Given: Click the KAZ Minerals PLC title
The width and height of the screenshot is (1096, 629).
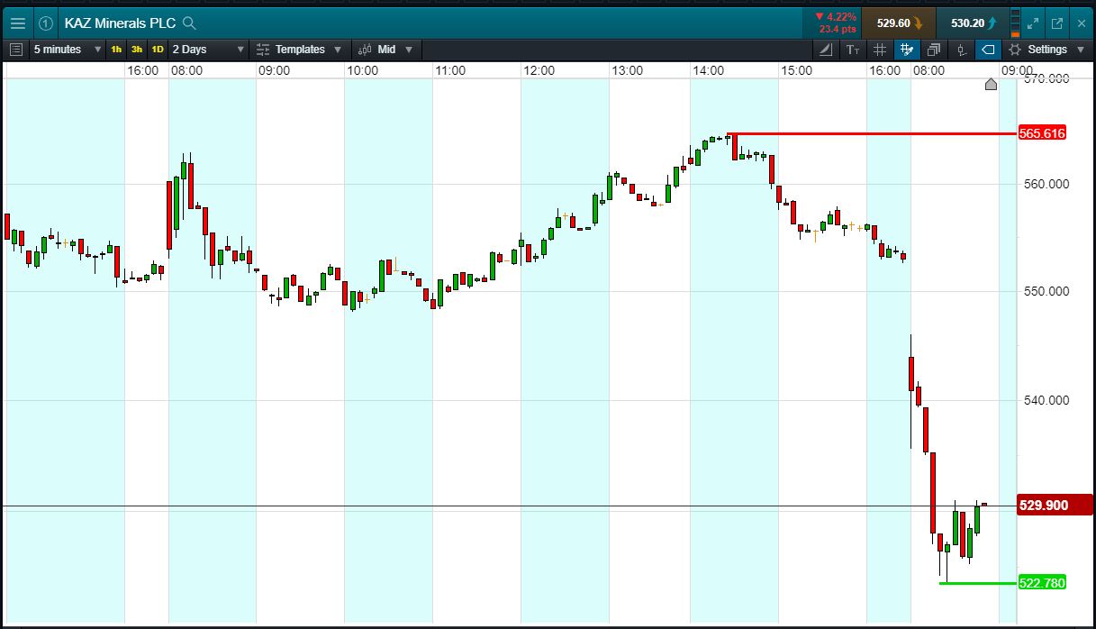Looking at the screenshot, I should coord(120,23).
